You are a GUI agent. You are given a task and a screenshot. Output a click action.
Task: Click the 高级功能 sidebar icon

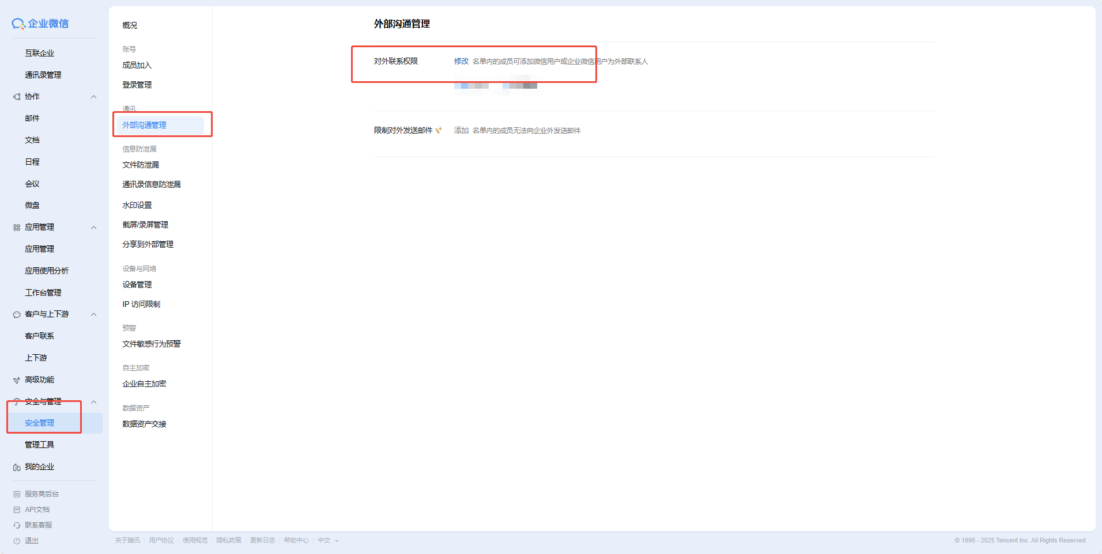[x=16, y=380]
